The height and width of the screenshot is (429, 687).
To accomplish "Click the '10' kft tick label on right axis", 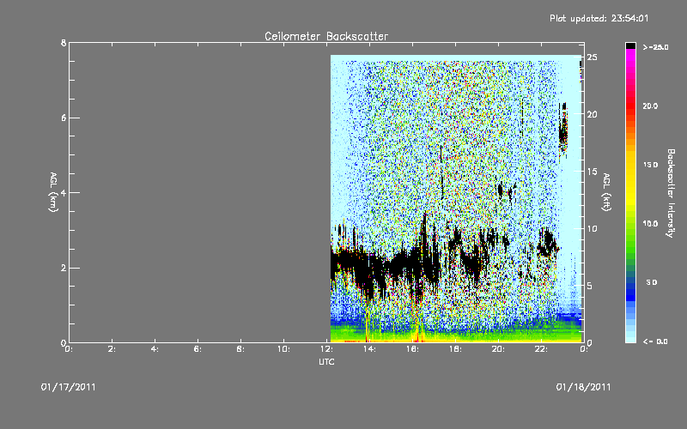I will point(592,228).
